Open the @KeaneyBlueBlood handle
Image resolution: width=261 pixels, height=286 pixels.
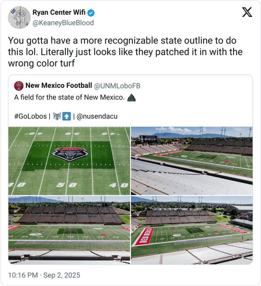click(63, 23)
